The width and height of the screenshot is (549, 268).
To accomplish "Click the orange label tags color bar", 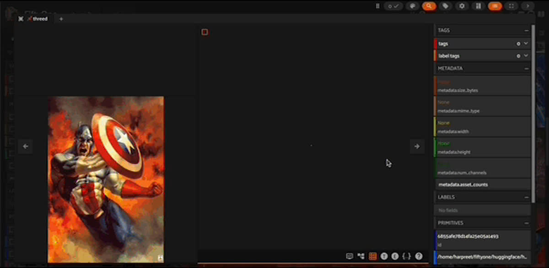I will [435, 56].
